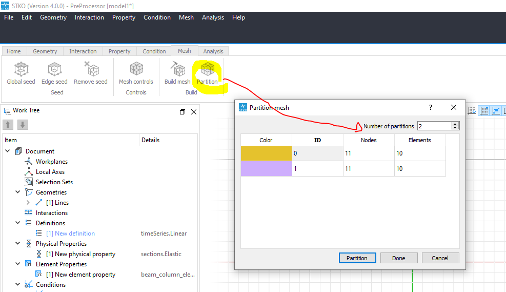The width and height of the screenshot is (506, 292).
Task: Collapse the Definitions node
Action: coord(18,223)
